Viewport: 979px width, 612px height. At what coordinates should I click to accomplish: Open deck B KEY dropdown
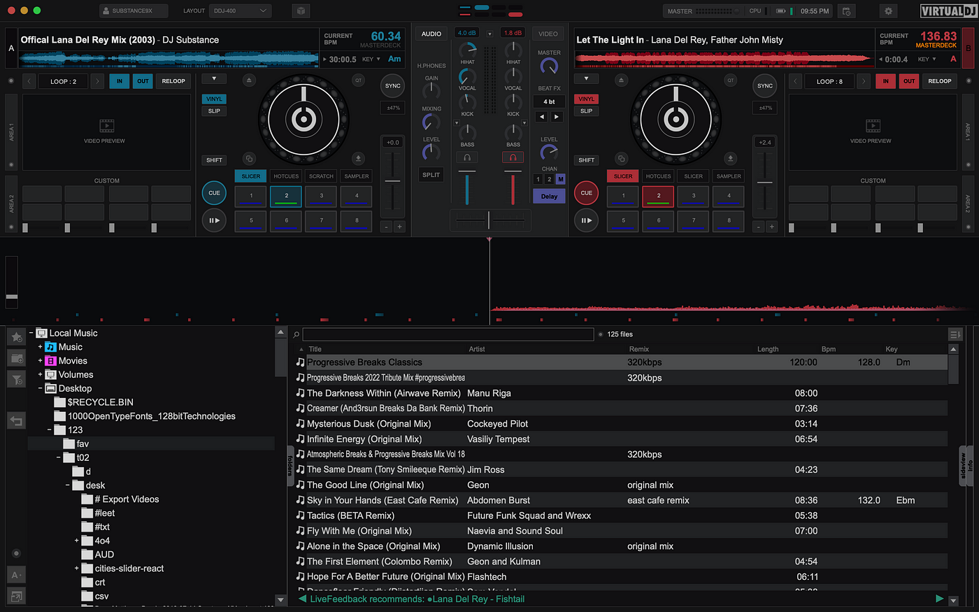927,59
